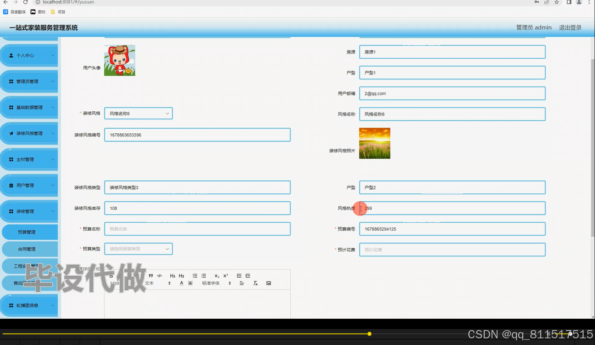Open the 预算管理 submenu item

(x=30, y=232)
